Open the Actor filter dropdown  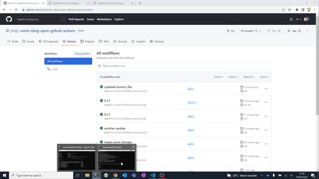click(264, 77)
